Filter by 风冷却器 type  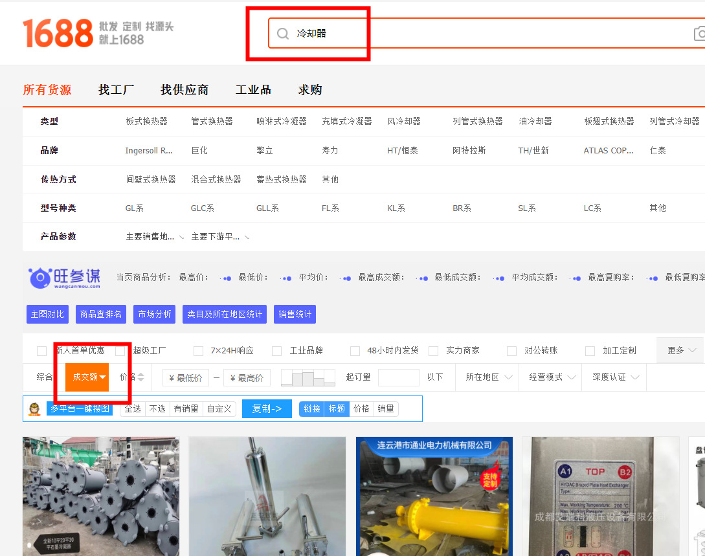coord(404,121)
